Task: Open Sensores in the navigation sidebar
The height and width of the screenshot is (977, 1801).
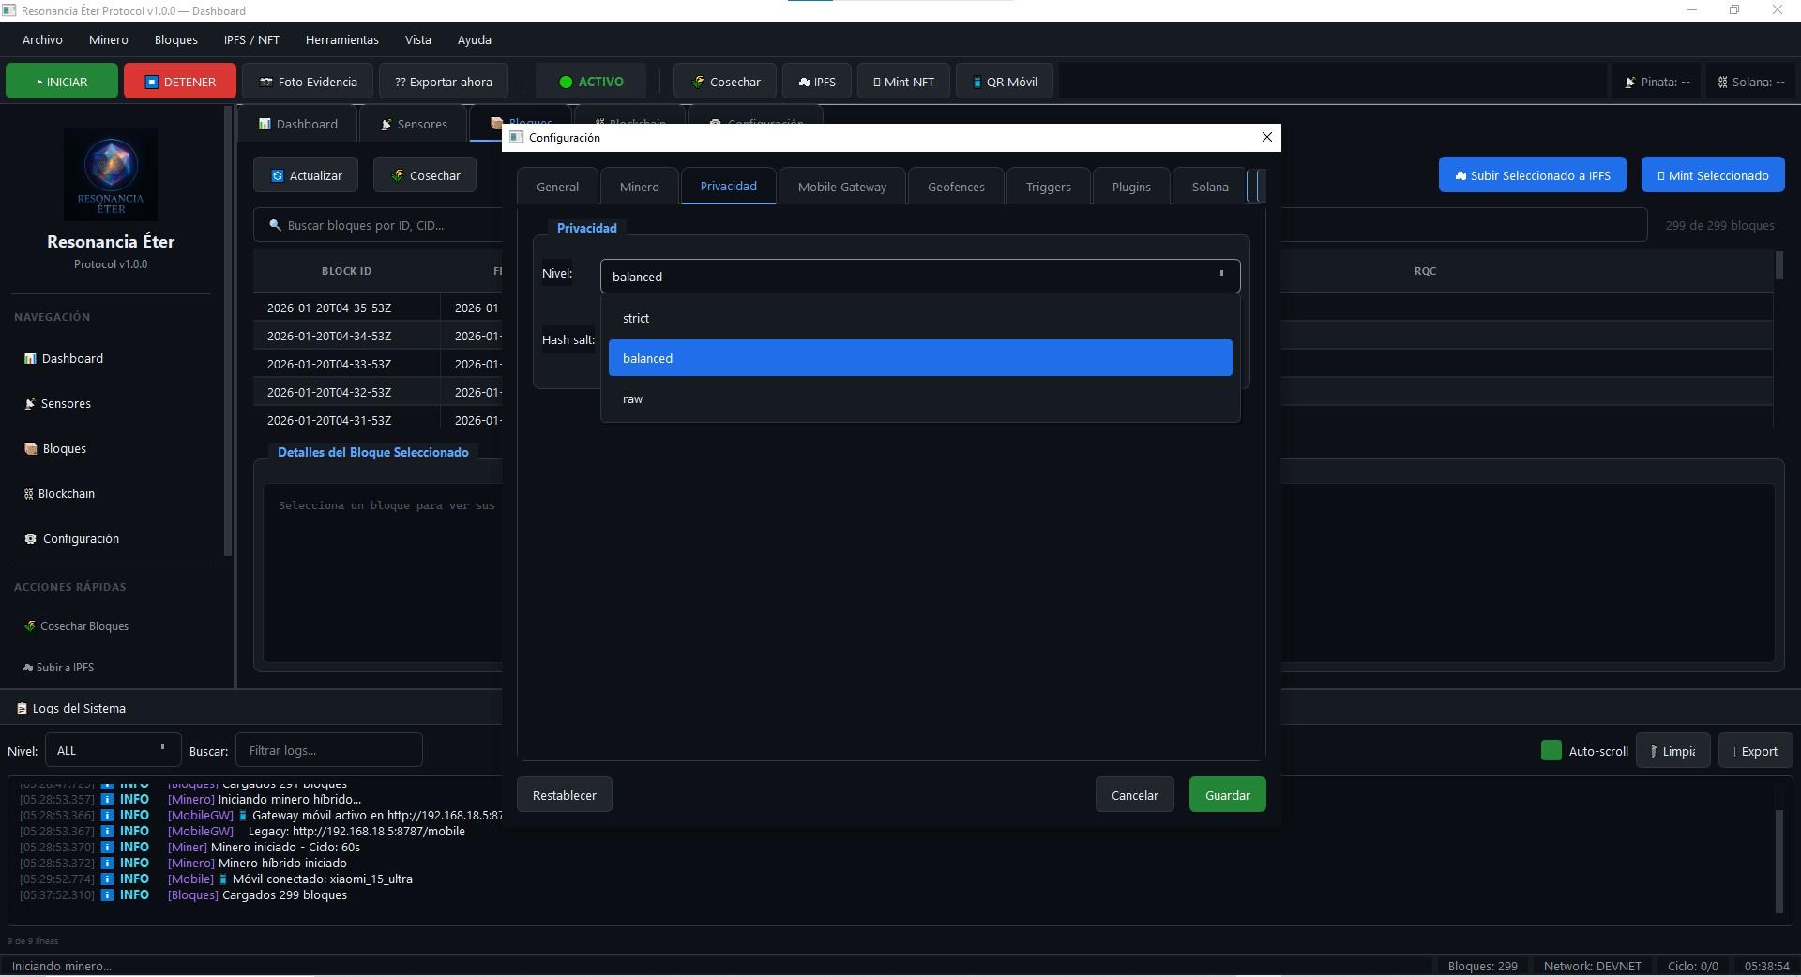Action: [x=66, y=404]
